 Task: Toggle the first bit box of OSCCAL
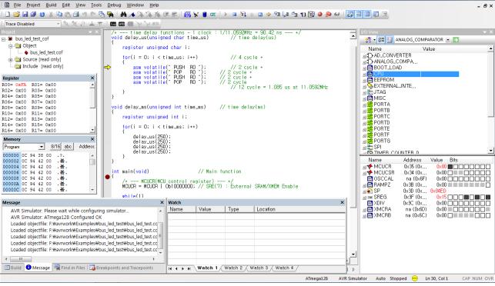click(x=450, y=179)
